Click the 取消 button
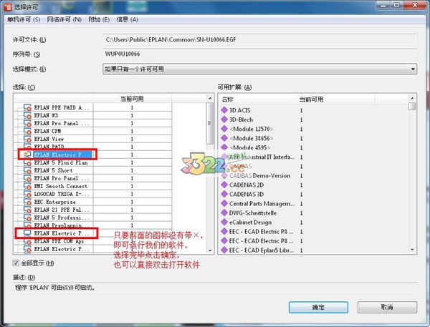This screenshot has height=327, width=430. [x=387, y=307]
